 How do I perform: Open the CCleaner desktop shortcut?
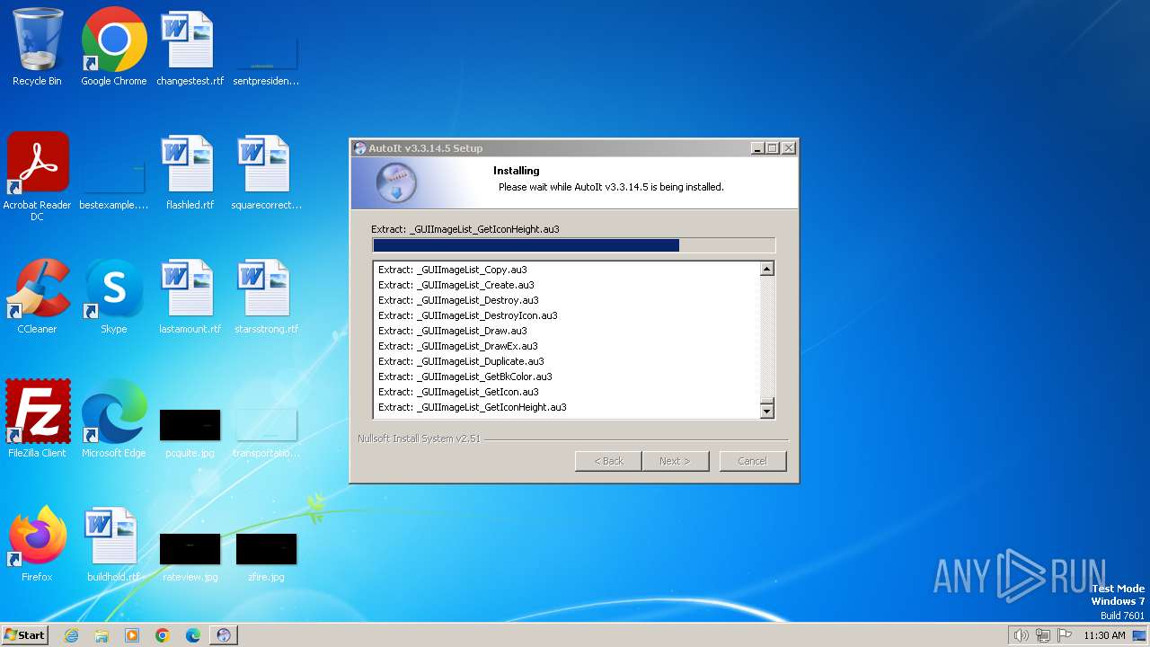click(38, 295)
